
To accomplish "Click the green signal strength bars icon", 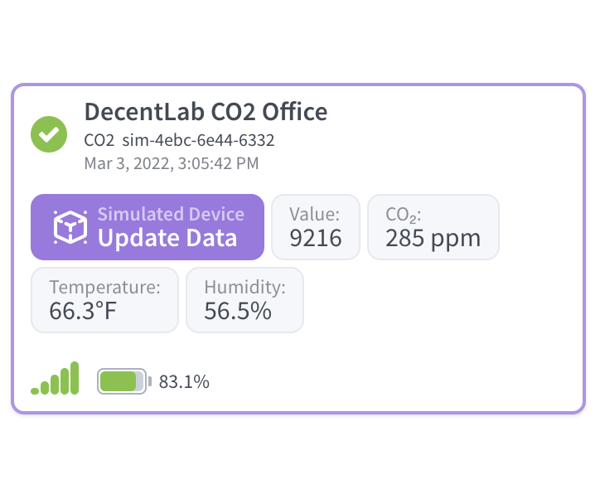I will [x=55, y=378].
